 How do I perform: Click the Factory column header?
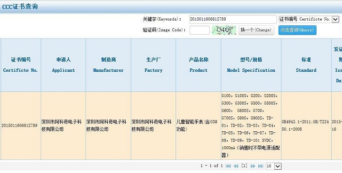click(x=153, y=65)
